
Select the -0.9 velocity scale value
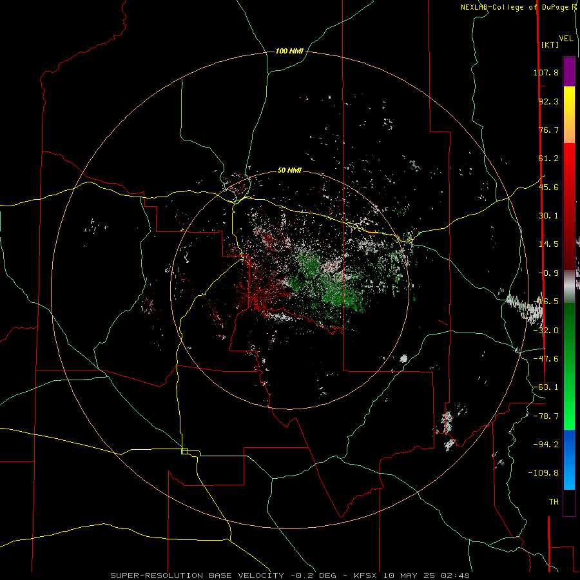click(x=548, y=273)
